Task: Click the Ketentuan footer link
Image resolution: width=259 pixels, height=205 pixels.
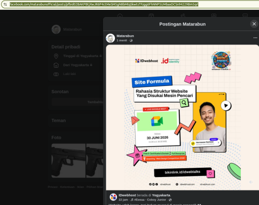Action: tap(67, 187)
